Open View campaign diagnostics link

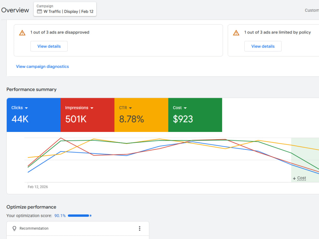click(42, 67)
